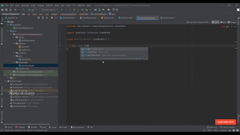Hide the Project panel with minus icon
Image resolution: width=240 pixels, height=135 pixels.
click(x=56, y=18)
